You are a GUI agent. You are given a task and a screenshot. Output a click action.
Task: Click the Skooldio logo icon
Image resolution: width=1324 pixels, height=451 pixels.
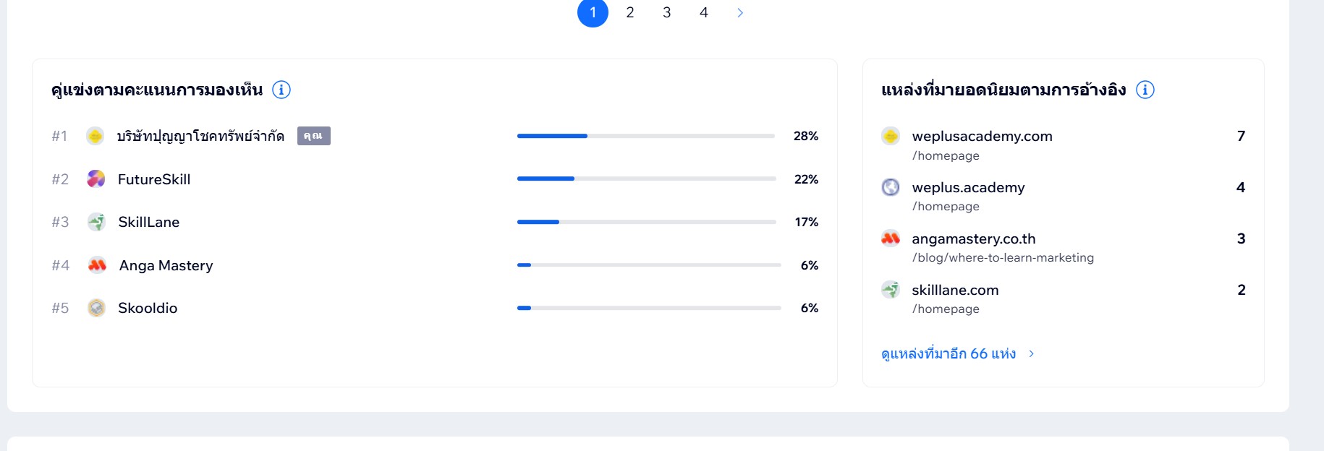pyautogui.click(x=96, y=308)
